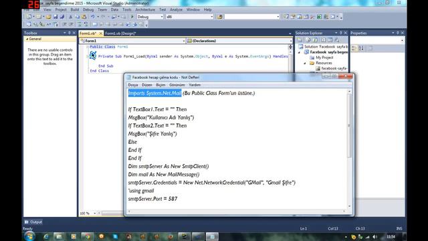Open the Architecture menu
The height and width of the screenshot is (241, 428).
click(145, 9)
